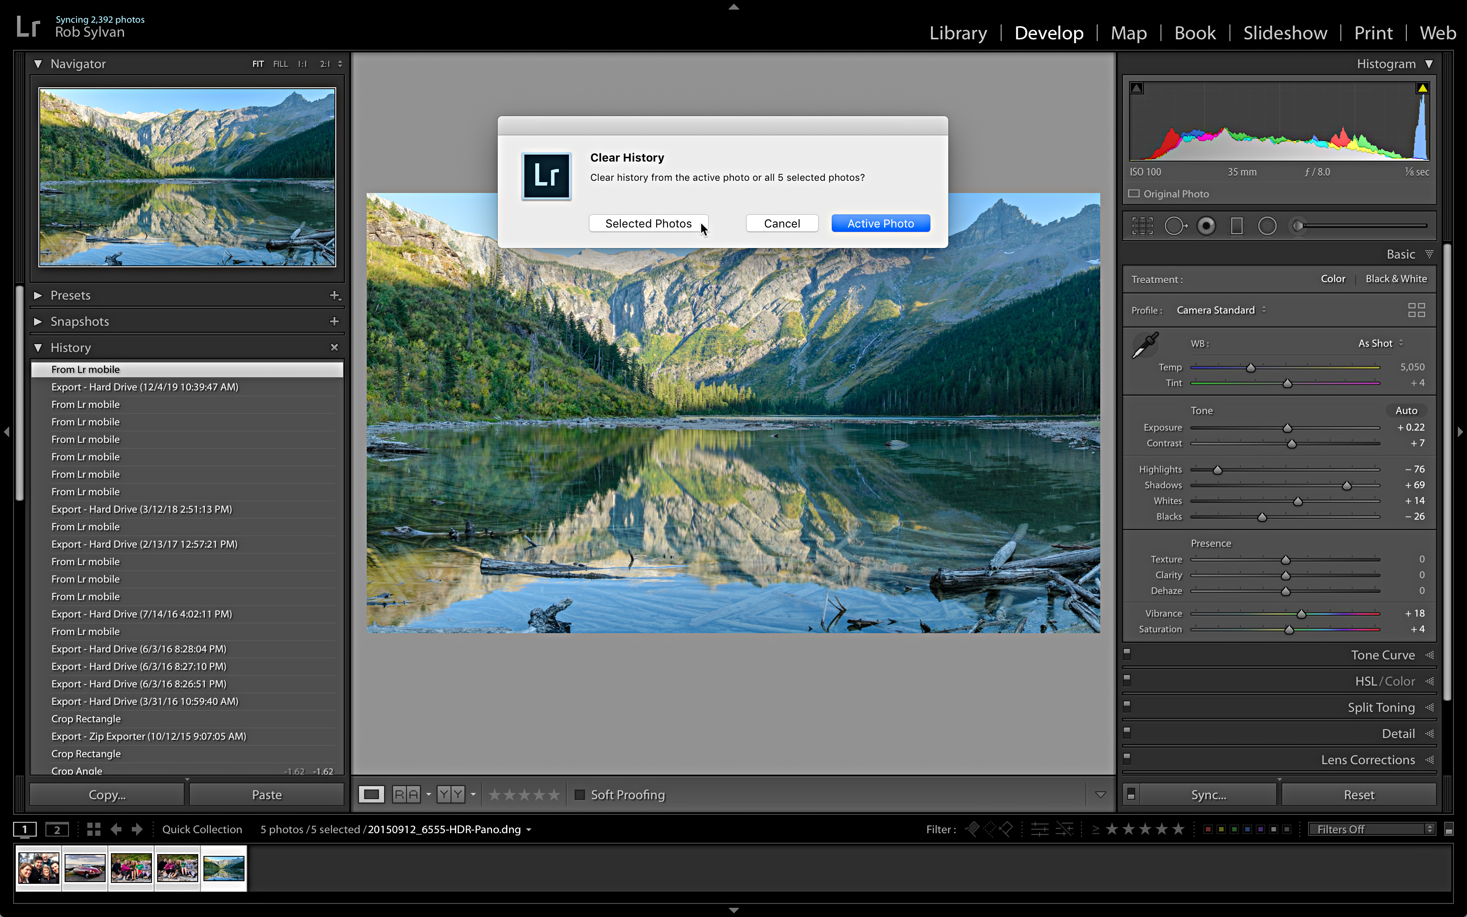1467x917 pixels.
Task: Drag the Vibrance slider adjustment
Action: pyautogui.click(x=1301, y=613)
